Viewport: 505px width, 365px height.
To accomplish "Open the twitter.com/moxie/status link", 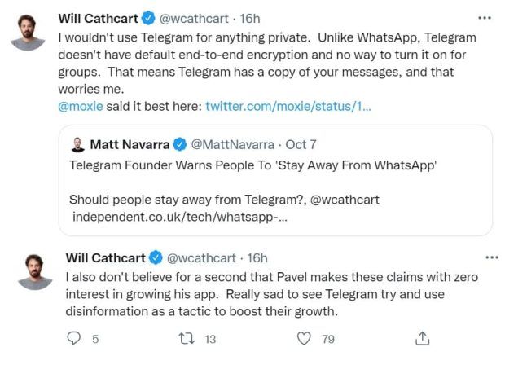I will 288,106.
